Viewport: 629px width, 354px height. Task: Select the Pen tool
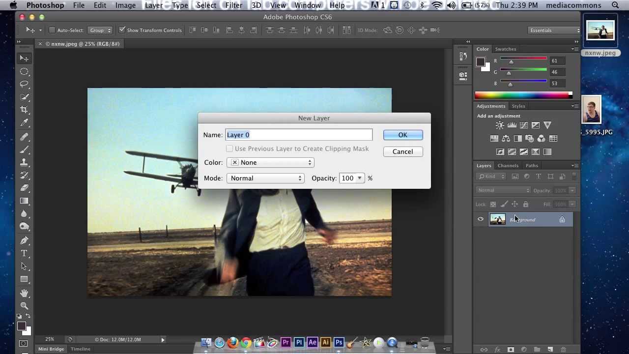pyautogui.click(x=24, y=240)
